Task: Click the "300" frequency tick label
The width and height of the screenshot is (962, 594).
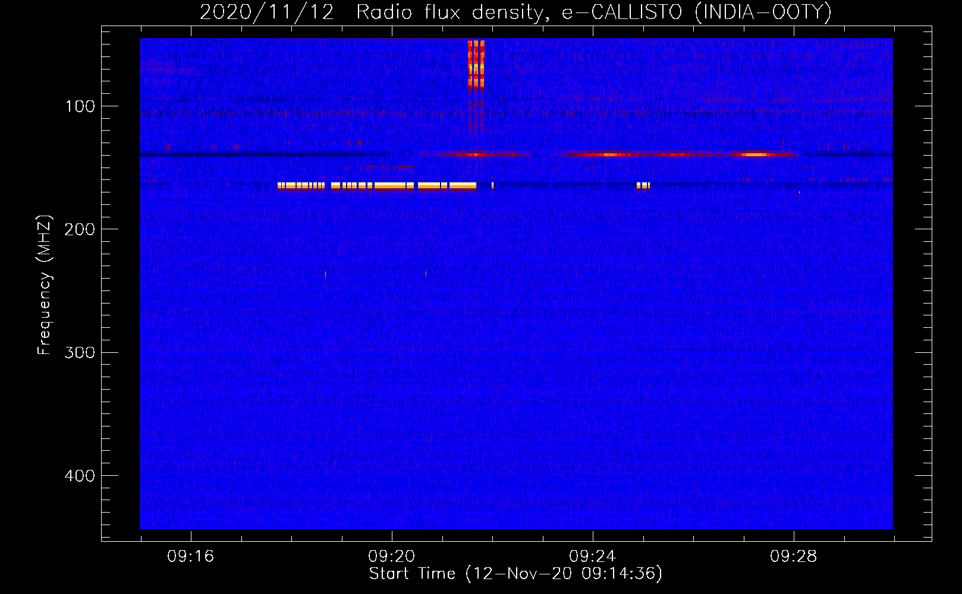Action: (x=80, y=353)
